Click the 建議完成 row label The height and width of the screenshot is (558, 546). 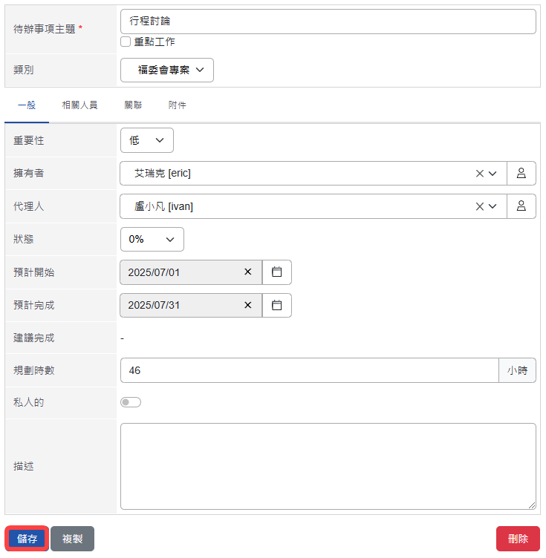(34, 338)
